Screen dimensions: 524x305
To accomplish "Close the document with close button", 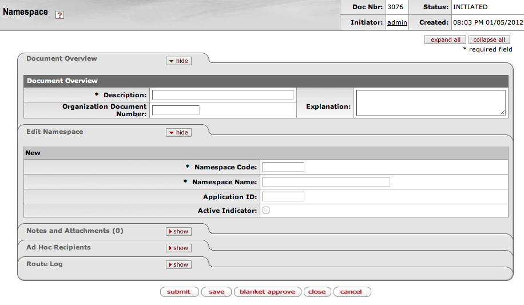I will pyautogui.click(x=317, y=292).
